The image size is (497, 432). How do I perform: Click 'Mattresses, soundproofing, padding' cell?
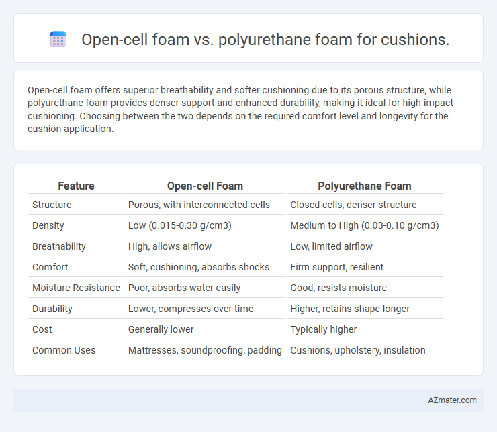coord(205,350)
